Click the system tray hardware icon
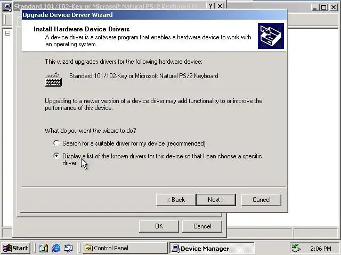Viewport: 341px width, 255px height. pyautogui.click(x=296, y=248)
